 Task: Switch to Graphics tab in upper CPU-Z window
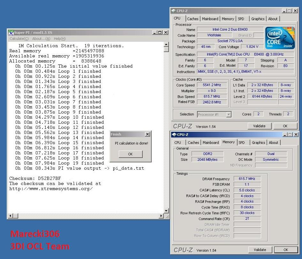click(258, 19)
